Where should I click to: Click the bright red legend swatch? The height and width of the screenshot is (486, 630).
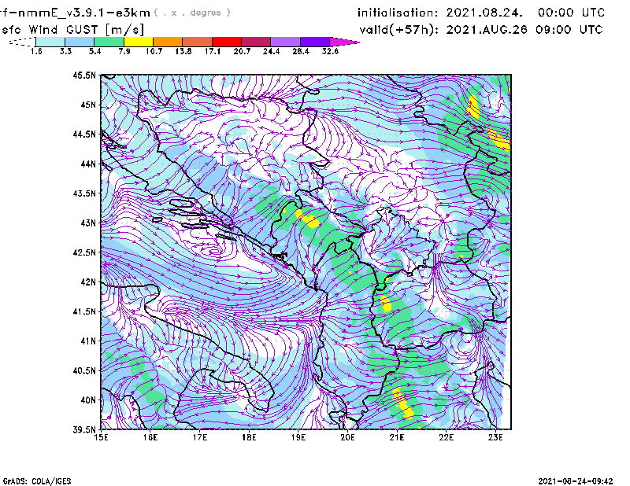[227, 42]
